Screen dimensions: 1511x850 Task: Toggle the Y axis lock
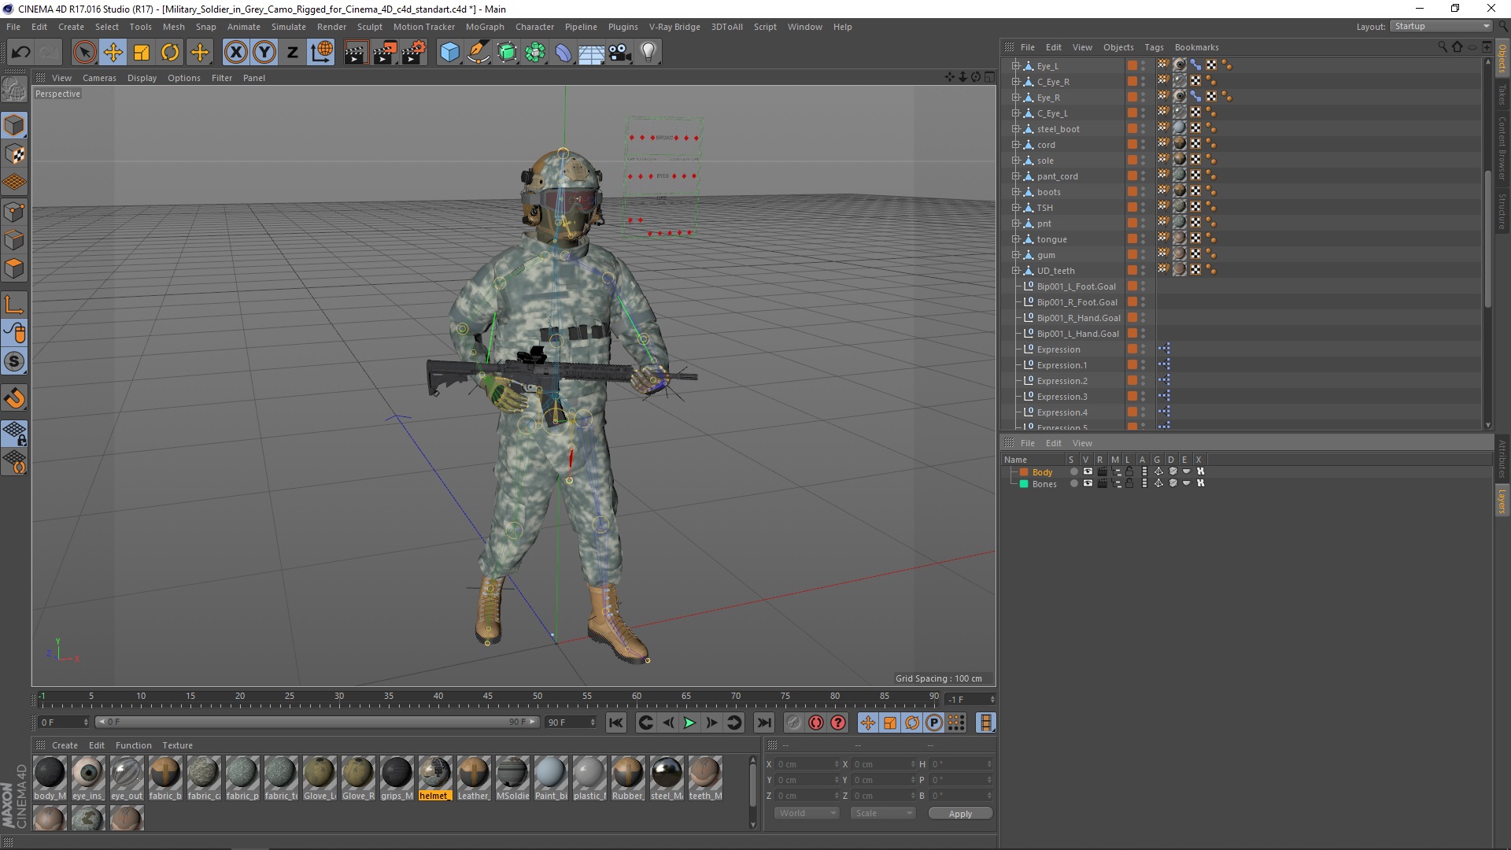pyautogui.click(x=264, y=53)
